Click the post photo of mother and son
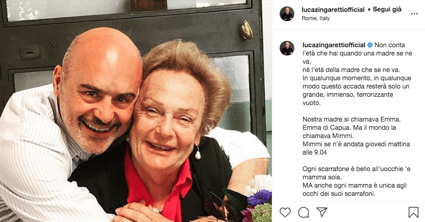The width and height of the screenshot is (425, 222). point(136,111)
